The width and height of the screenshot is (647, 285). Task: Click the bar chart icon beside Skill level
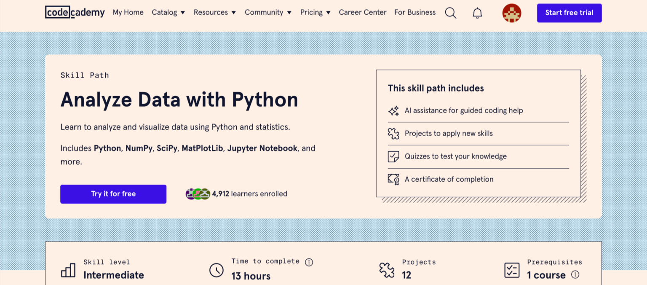click(68, 269)
